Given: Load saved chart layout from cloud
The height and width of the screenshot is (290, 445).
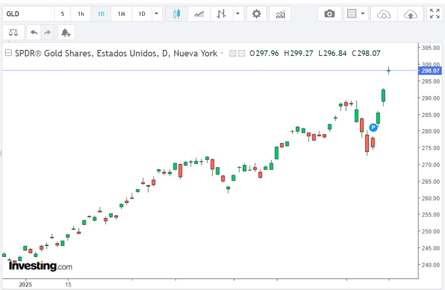Looking at the screenshot, I should click(x=383, y=14).
